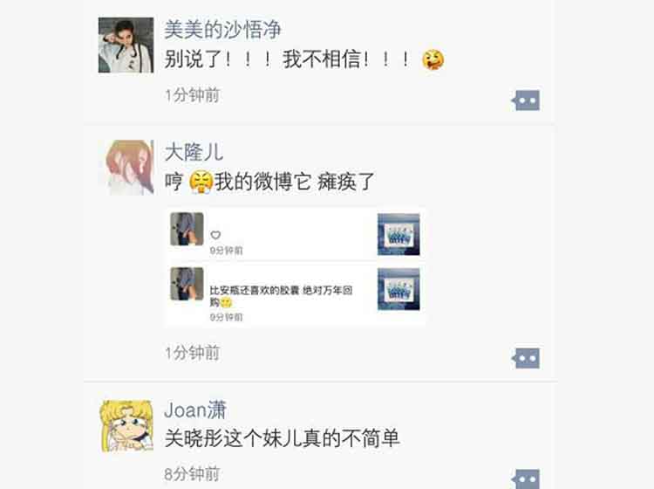Screen dimensions: 654x489
Task: Tap the angry emoji in 大隆儿's post
Action: [201, 183]
